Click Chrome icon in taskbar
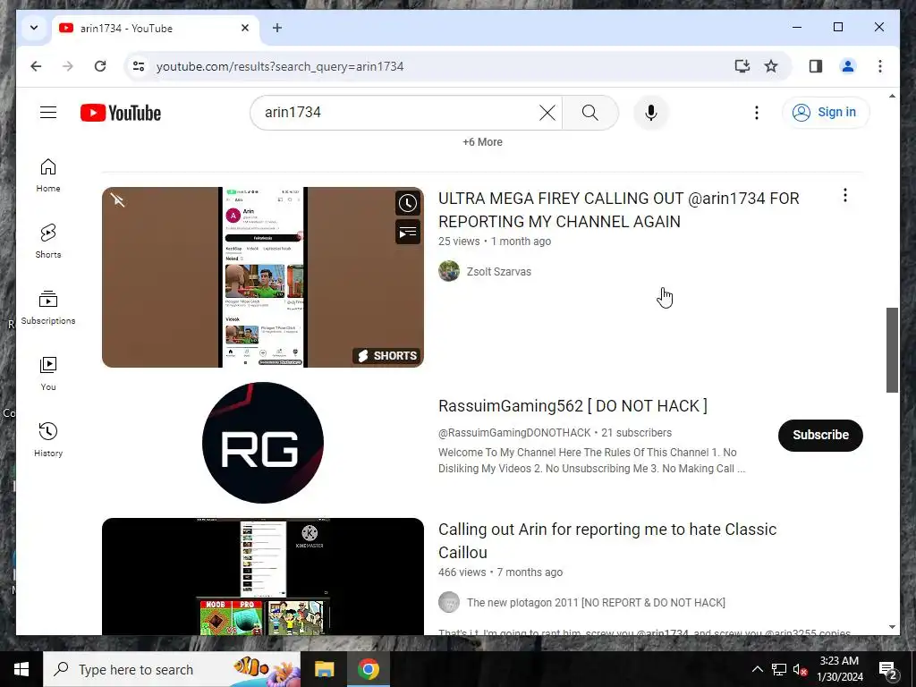Image resolution: width=916 pixels, height=687 pixels. point(368,669)
